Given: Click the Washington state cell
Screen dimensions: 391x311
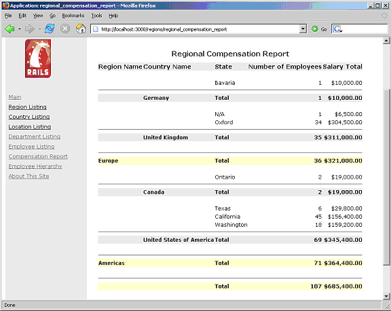Looking at the screenshot, I should pos(231,225).
